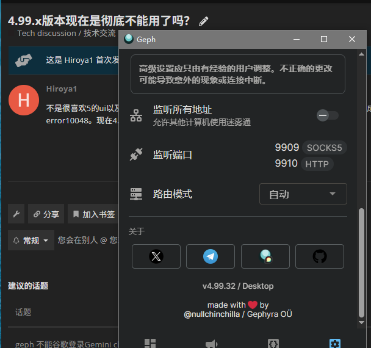Open the 常规 notification level dropdown
The width and height of the screenshot is (371, 348).
(31, 241)
